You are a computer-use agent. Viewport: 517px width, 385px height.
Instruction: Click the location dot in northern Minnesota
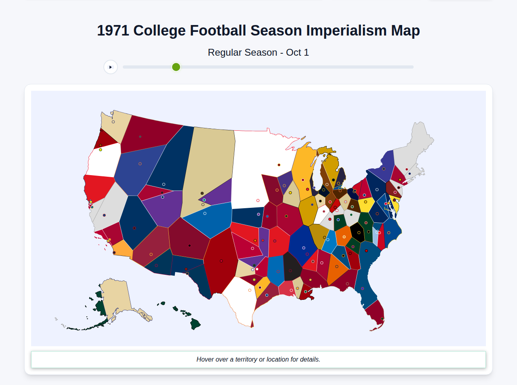tap(279, 165)
